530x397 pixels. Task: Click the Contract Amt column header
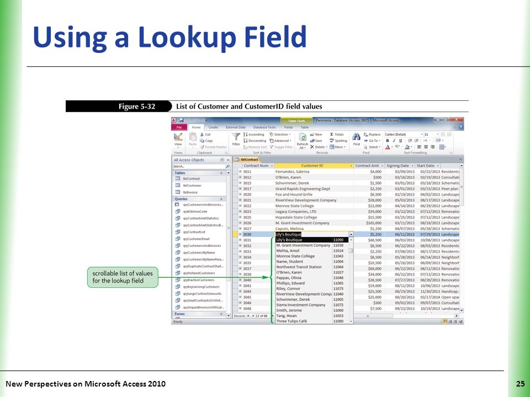[369, 166]
